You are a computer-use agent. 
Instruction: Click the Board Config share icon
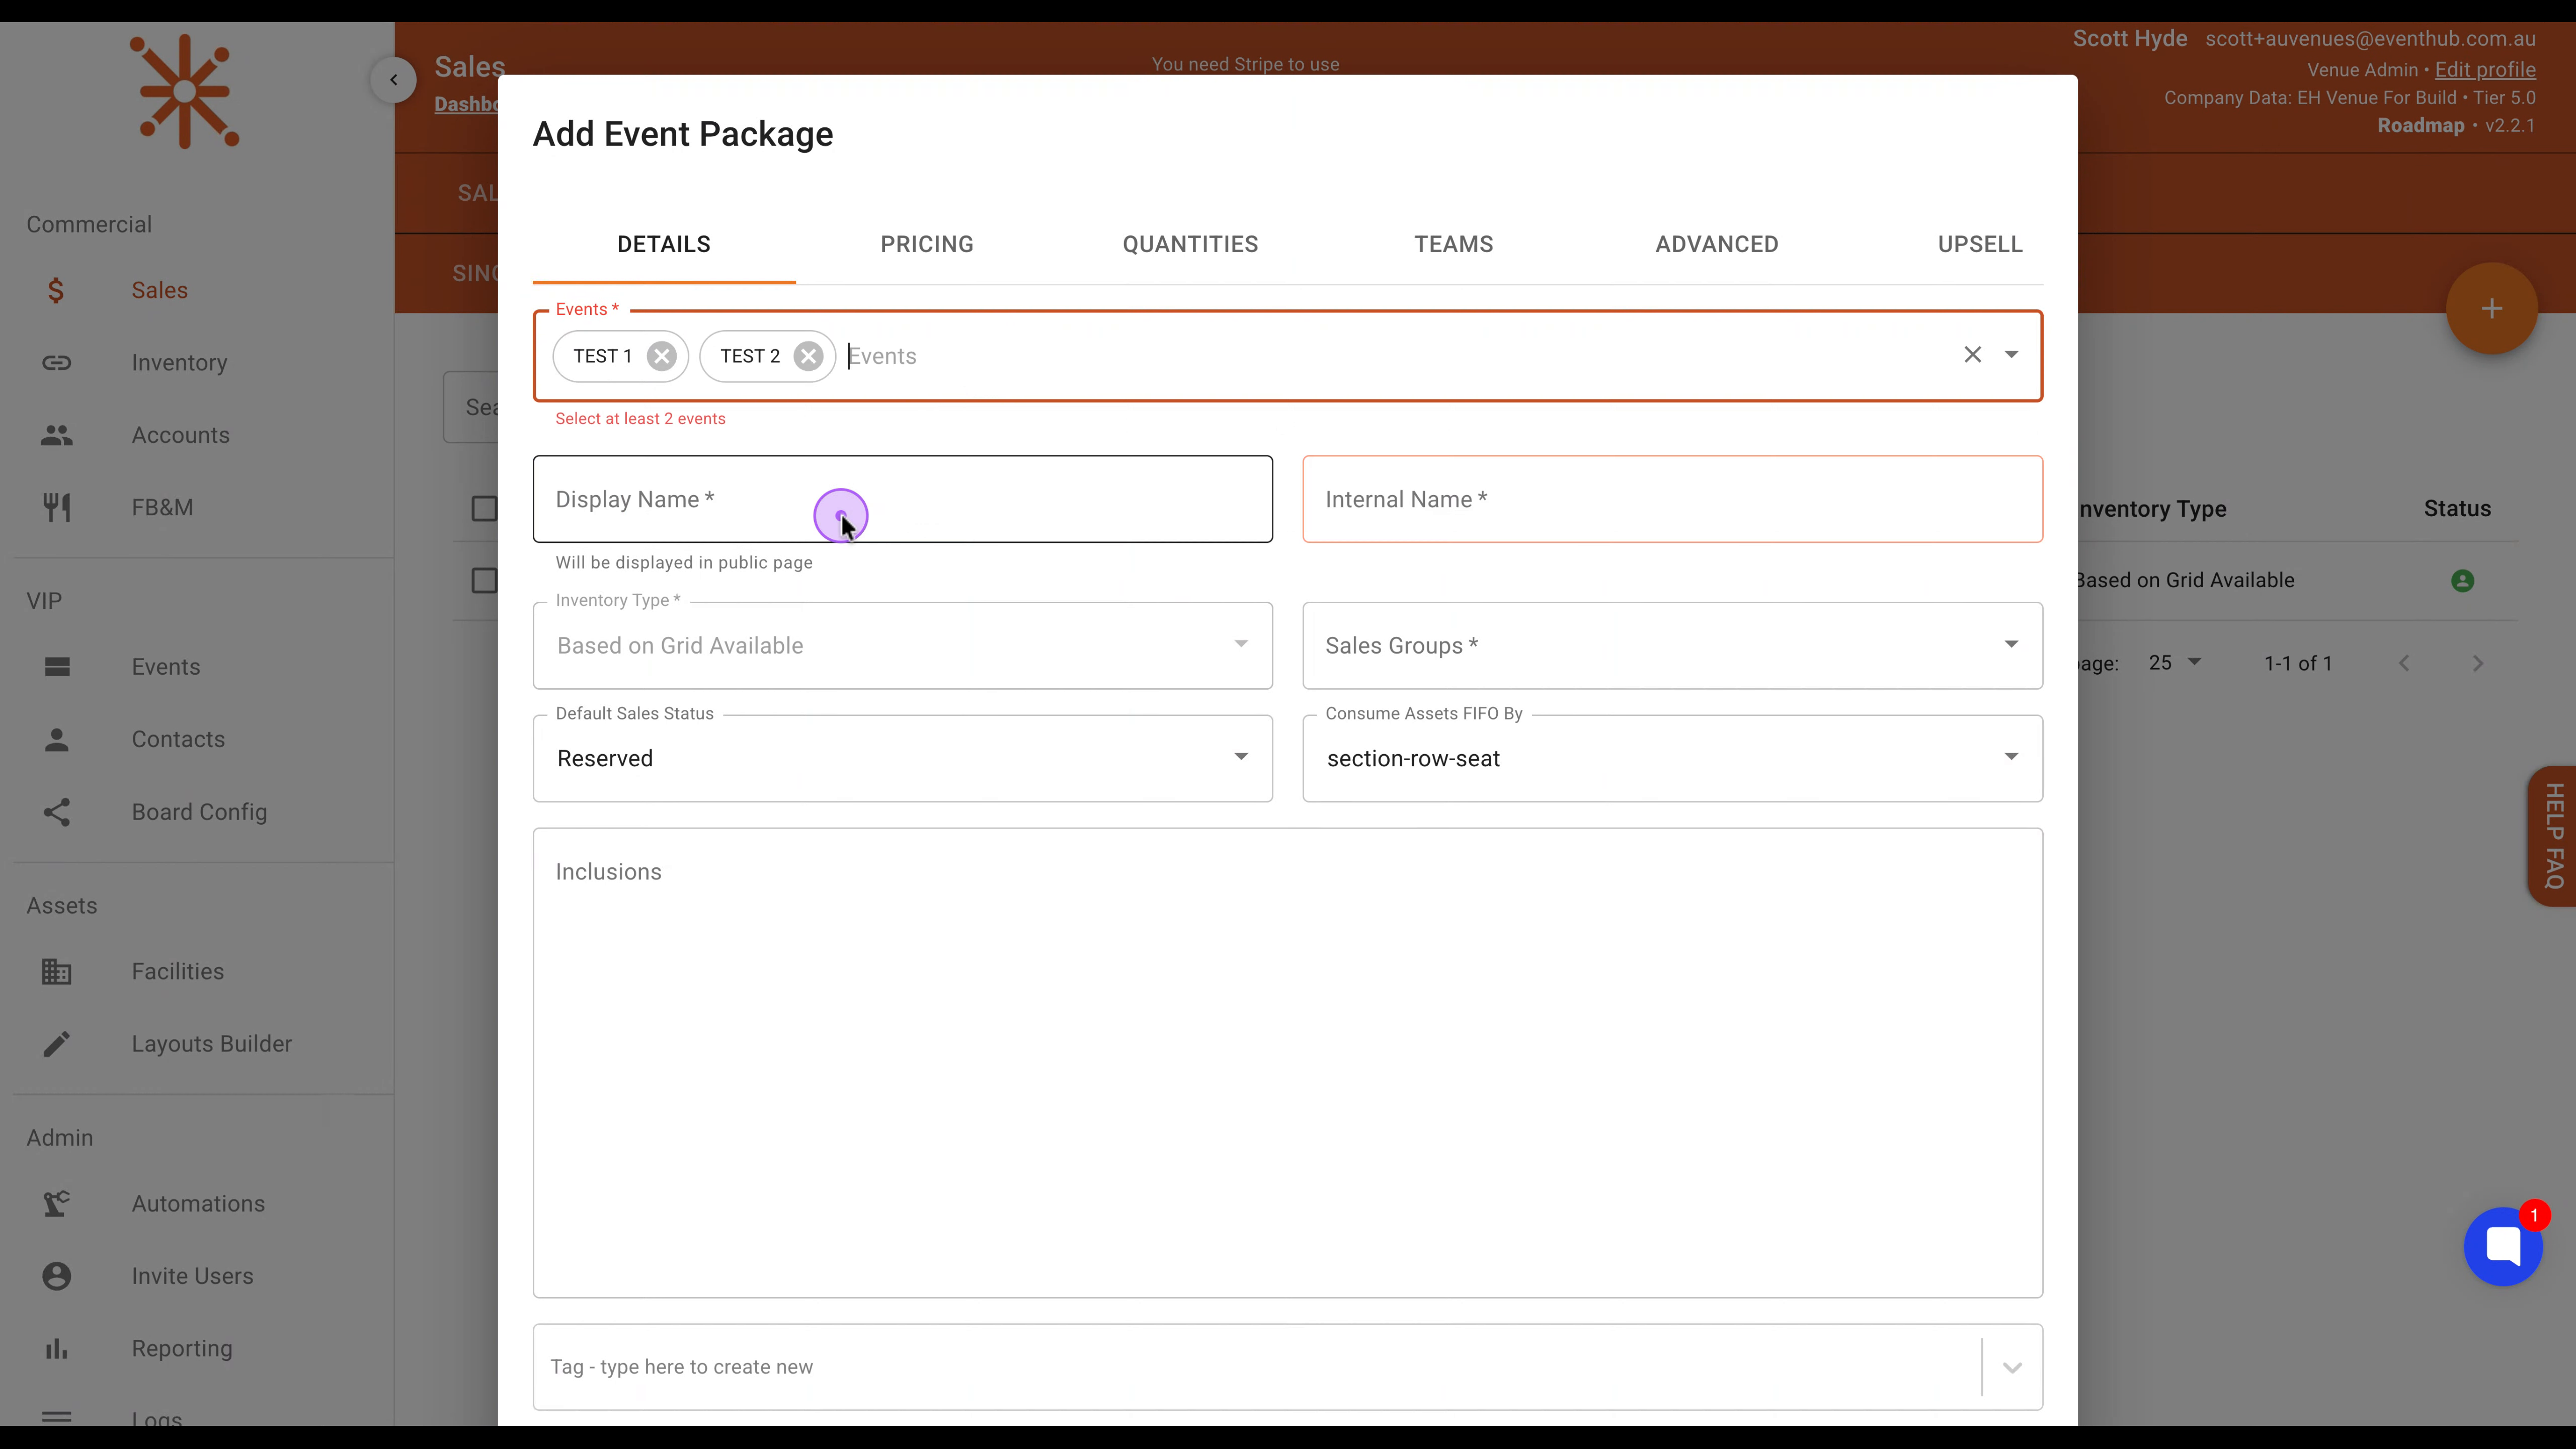point(56,812)
